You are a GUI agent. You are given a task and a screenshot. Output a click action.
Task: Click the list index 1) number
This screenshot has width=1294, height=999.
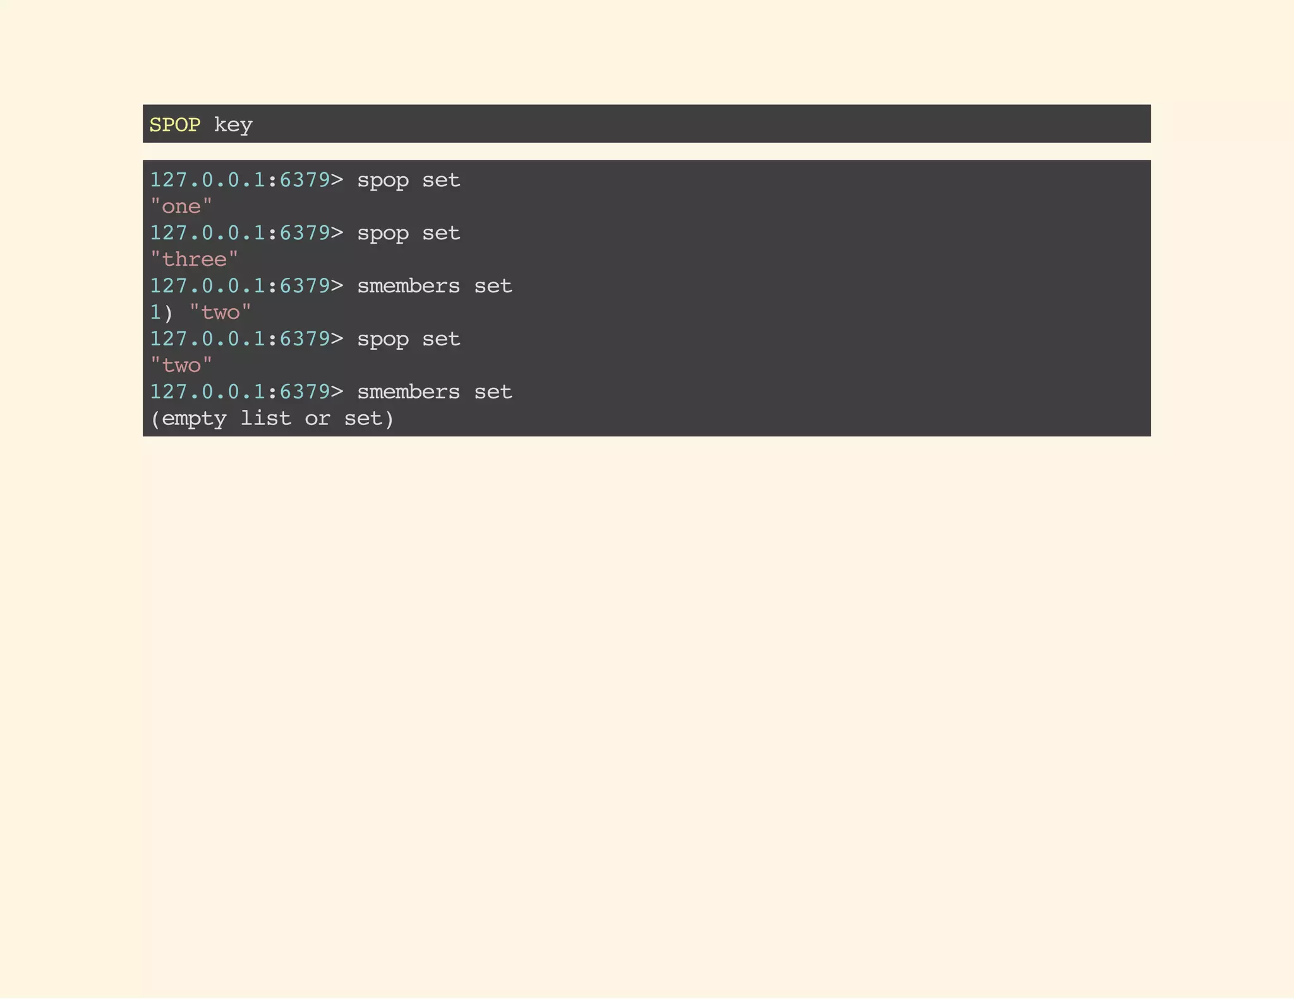click(156, 313)
